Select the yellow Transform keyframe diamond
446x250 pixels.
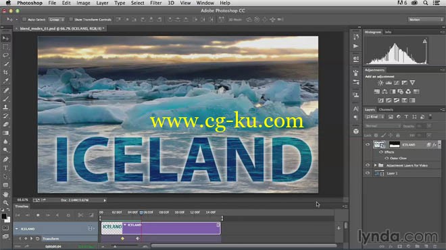(122, 239)
